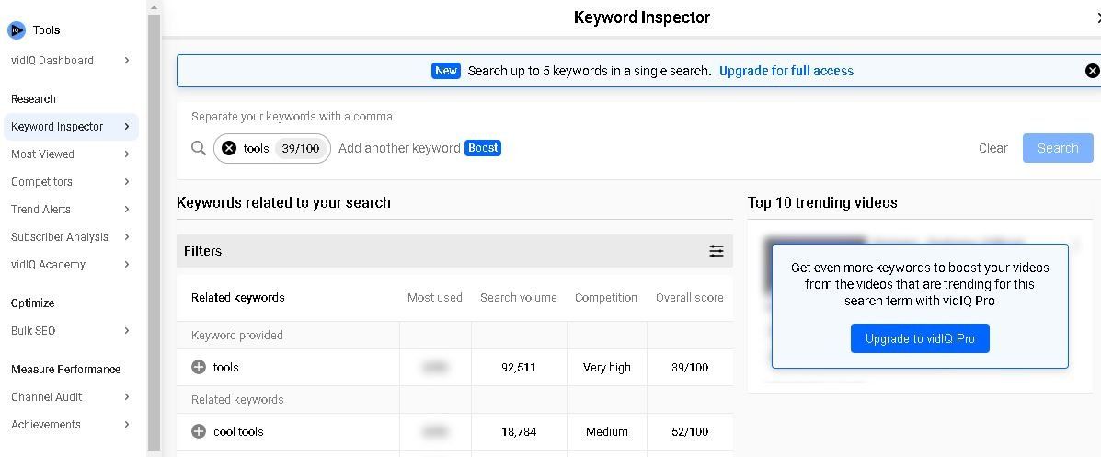Click Clear to reset keywords
This screenshot has width=1101, height=457.
992,148
